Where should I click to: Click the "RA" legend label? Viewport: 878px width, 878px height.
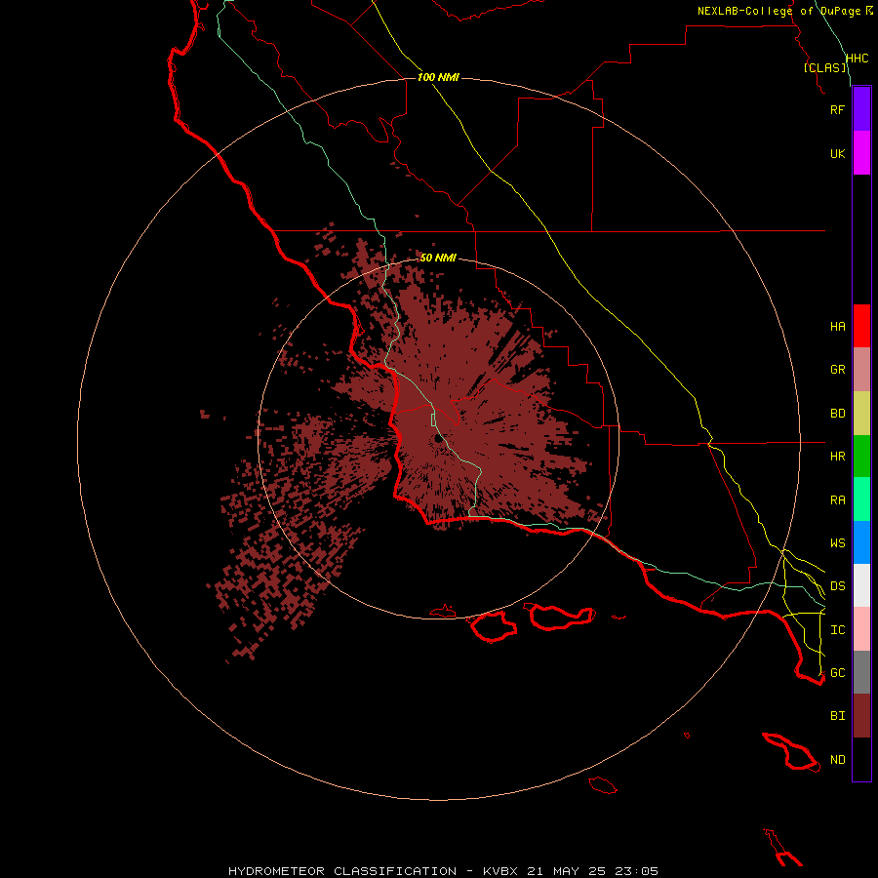[837, 500]
